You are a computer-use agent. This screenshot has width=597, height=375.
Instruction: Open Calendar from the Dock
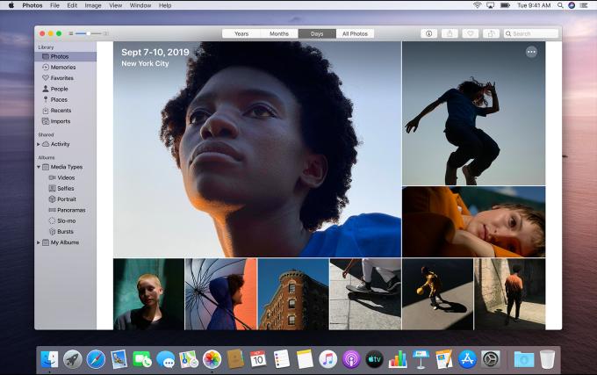pyautogui.click(x=258, y=359)
